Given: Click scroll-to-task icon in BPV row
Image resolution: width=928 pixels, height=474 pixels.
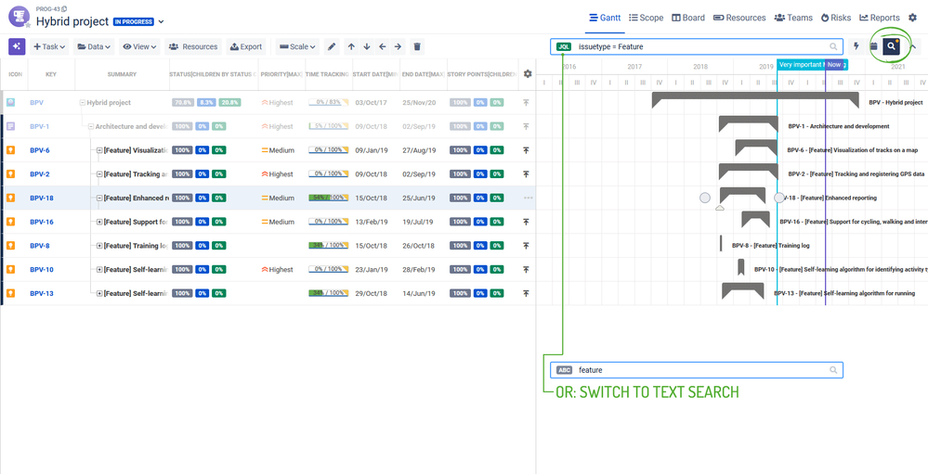Looking at the screenshot, I should 526,103.
